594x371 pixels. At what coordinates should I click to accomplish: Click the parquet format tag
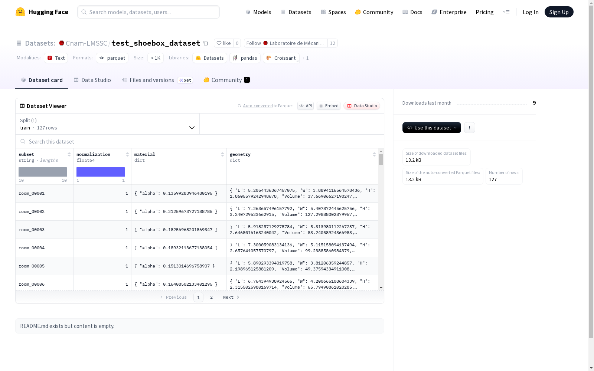112,58
